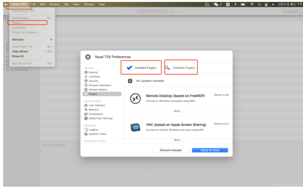Click the Deleted Objects trash icon
The height and width of the screenshot is (187, 303).
click(x=86, y=90)
